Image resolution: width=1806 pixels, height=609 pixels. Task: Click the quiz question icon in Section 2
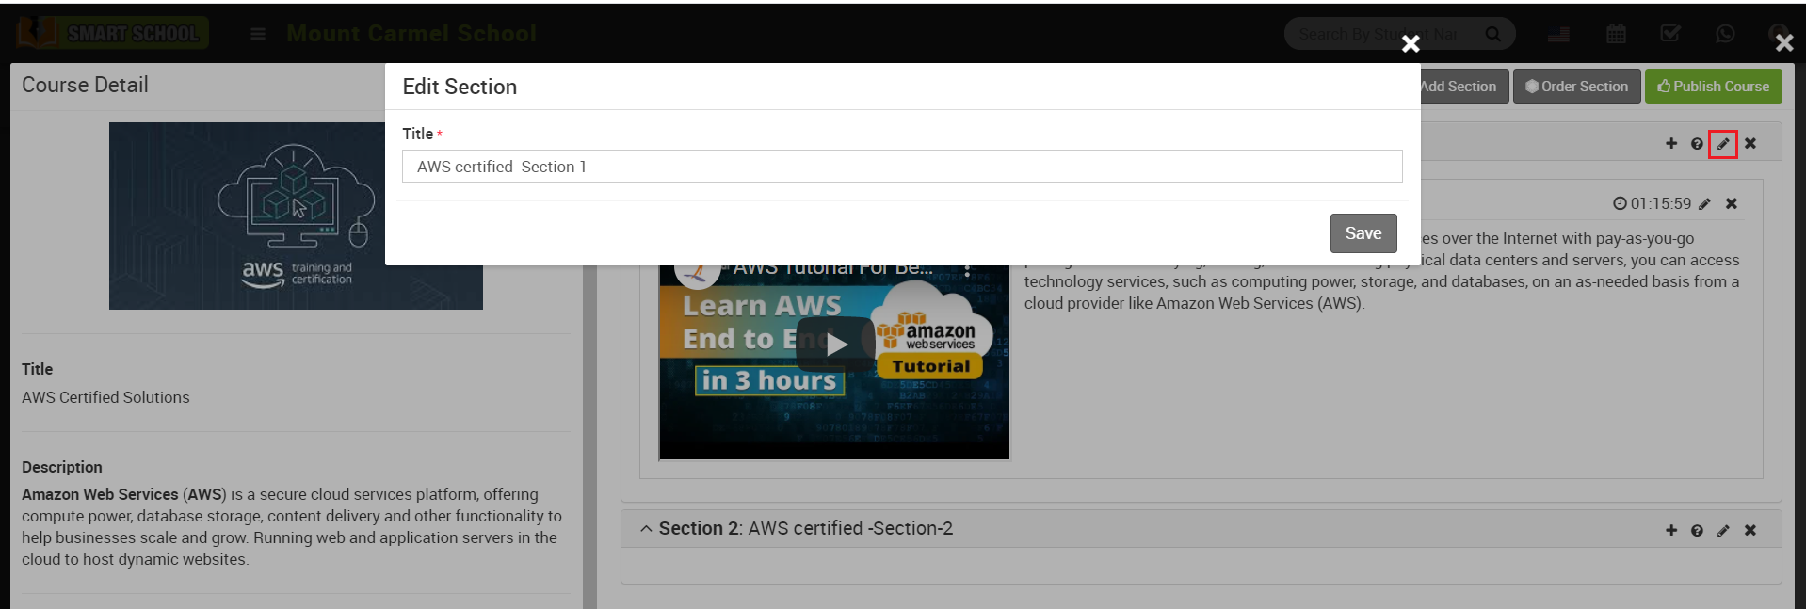click(x=1696, y=531)
